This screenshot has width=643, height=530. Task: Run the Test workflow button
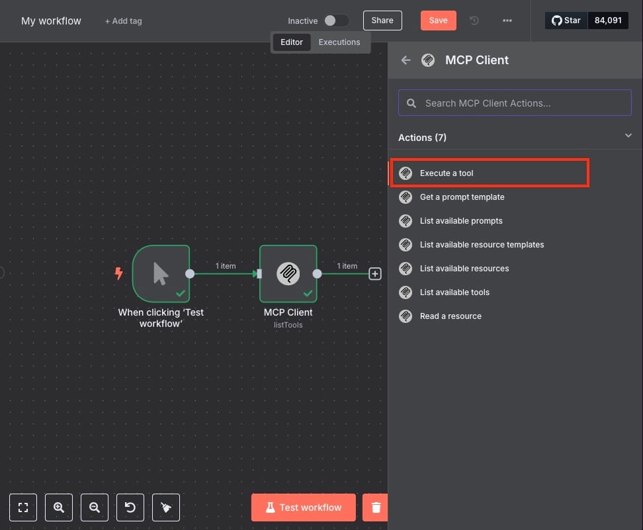pyautogui.click(x=304, y=508)
